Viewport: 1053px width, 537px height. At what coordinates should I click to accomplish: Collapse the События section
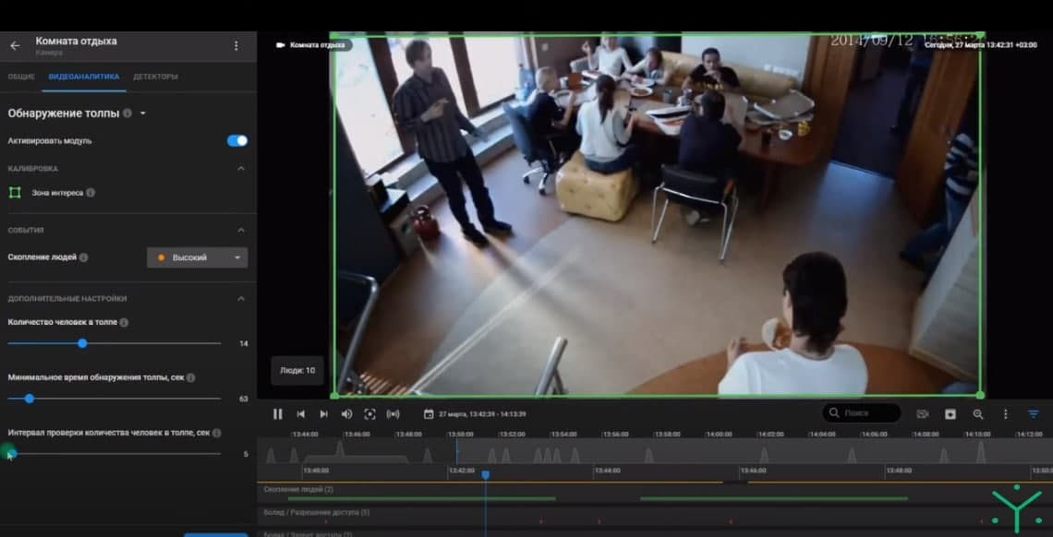click(241, 230)
